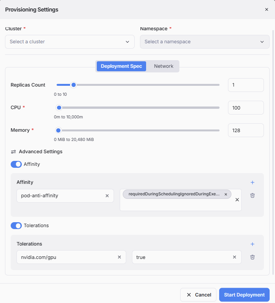
Task: Open the Select a namespace dropdown
Action: click(205, 42)
